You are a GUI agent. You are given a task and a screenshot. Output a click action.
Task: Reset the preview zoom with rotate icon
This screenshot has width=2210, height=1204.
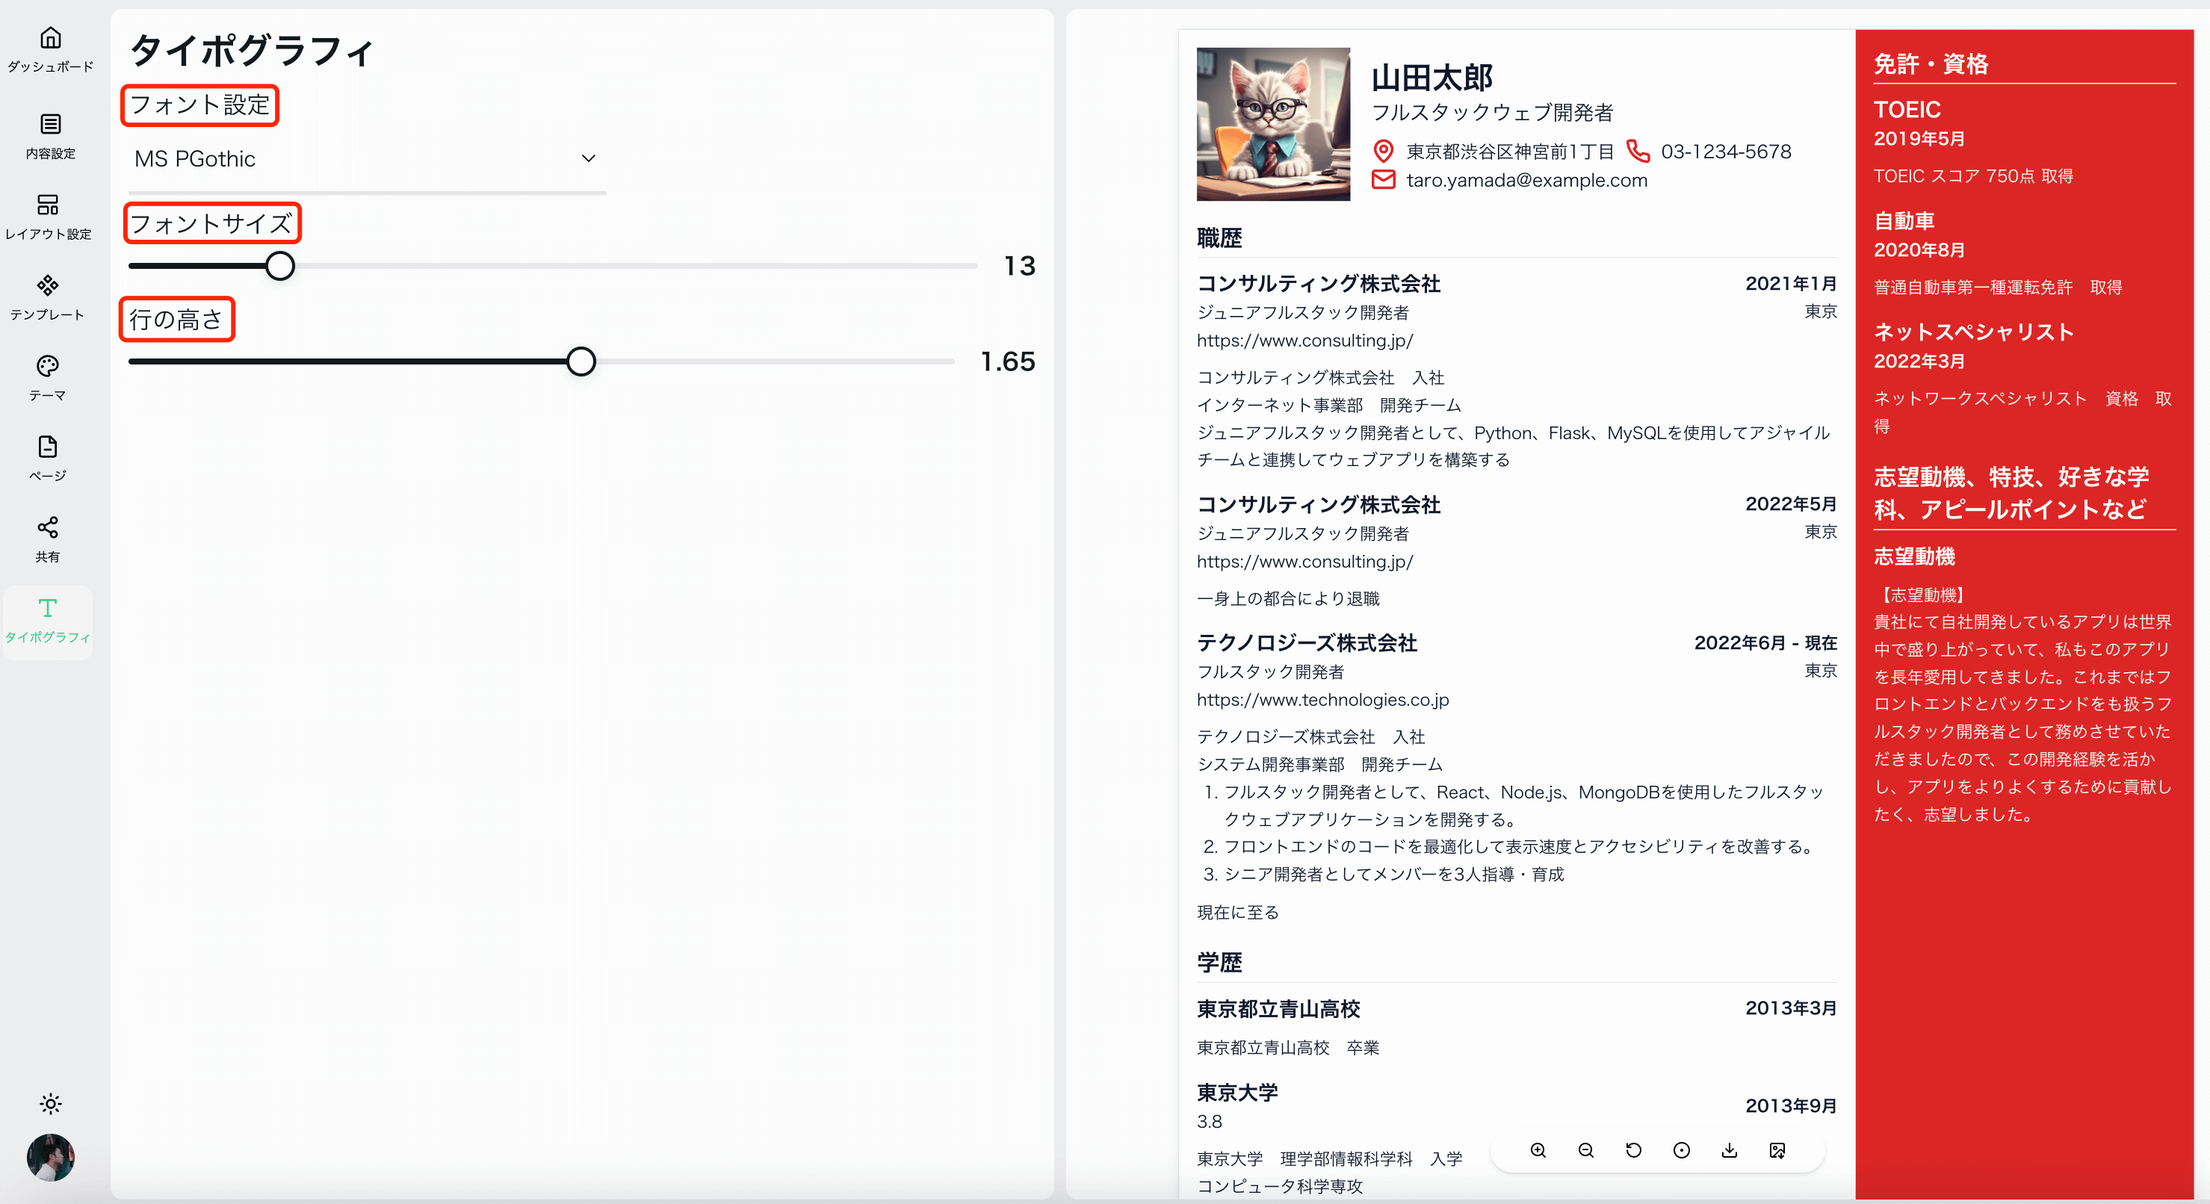[1633, 1151]
